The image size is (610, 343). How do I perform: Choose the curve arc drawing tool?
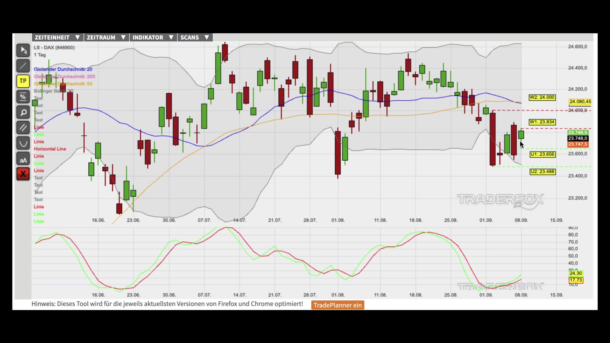23,143
